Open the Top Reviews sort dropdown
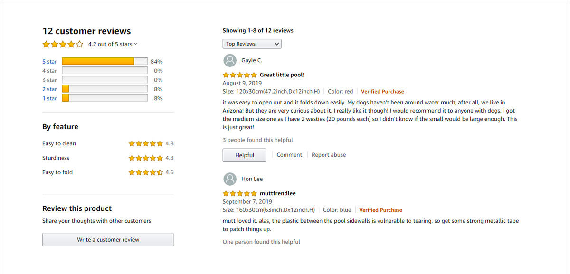 coord(252,44)
